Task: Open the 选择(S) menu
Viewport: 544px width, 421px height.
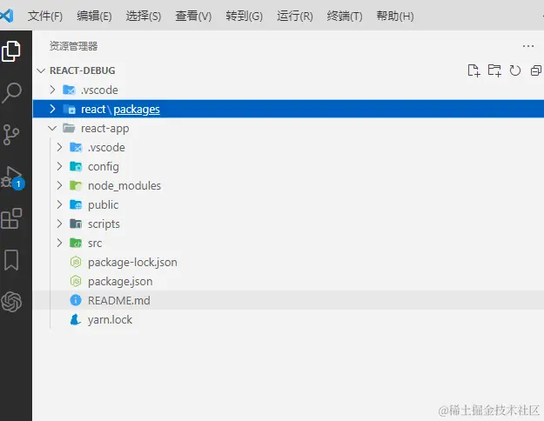Action: click(x=144, y=16)
